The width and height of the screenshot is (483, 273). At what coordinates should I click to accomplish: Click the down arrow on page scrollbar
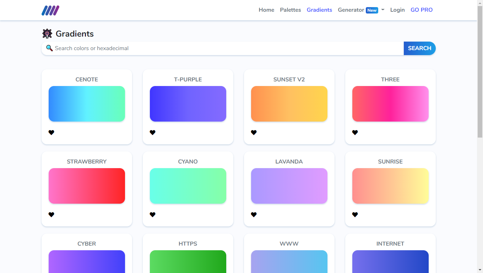pyautogui.click(x=480, y=270)
